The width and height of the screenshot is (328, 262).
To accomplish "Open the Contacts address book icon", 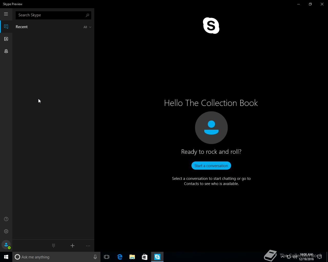I will [x=6, y=39].
